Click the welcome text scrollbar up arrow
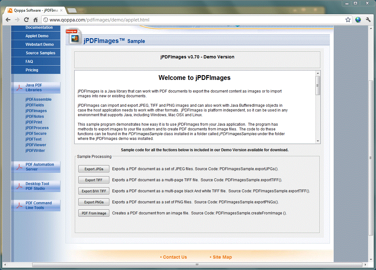The height and width of the screenshot is (270, 376). (318, 73)
